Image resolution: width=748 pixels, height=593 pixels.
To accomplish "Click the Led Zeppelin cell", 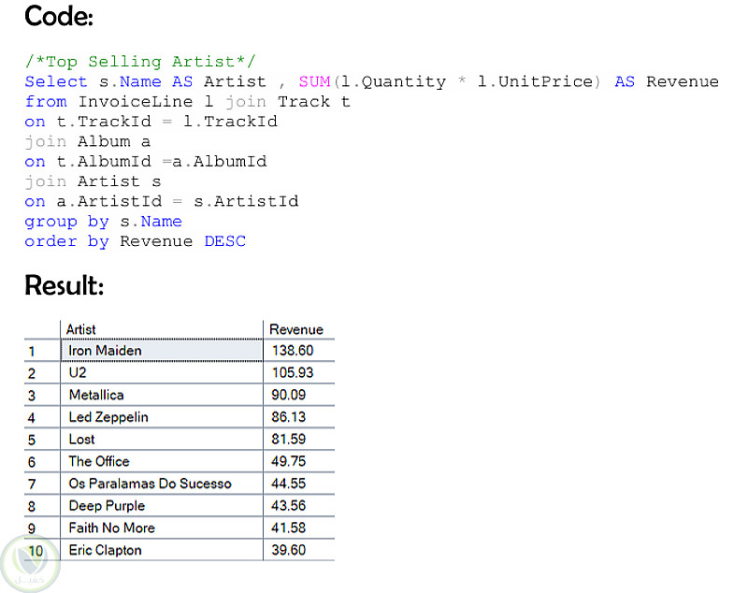I will [162, 417].
